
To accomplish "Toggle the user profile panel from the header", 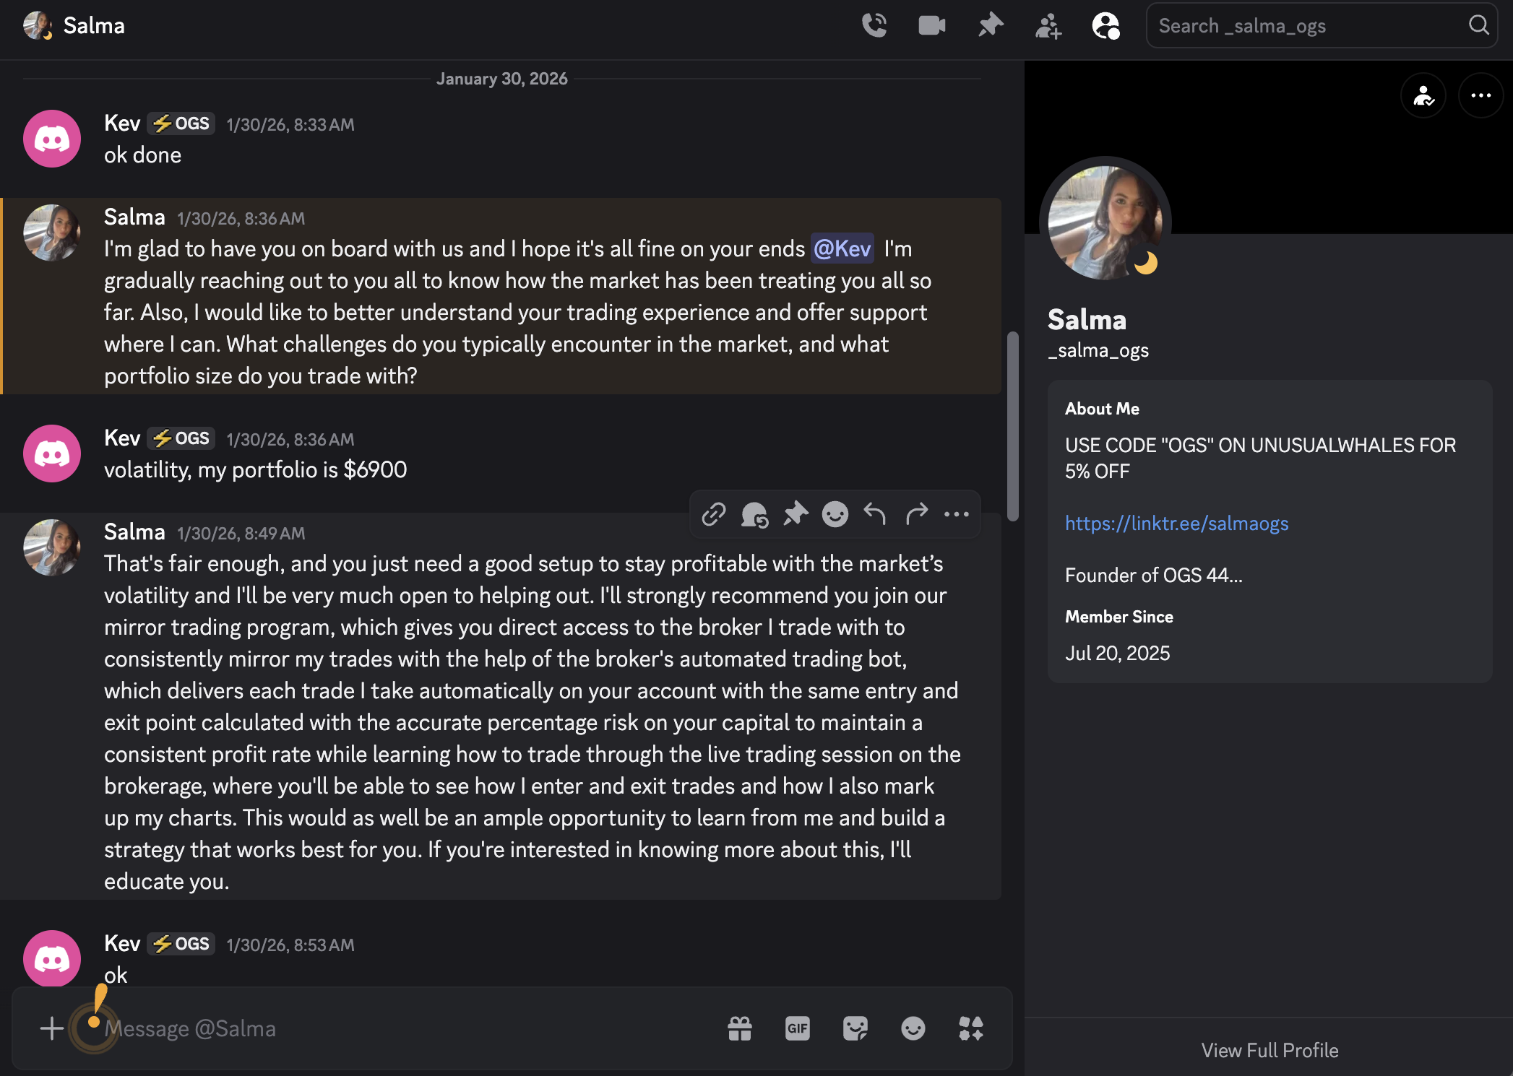I will point(1105,25).
